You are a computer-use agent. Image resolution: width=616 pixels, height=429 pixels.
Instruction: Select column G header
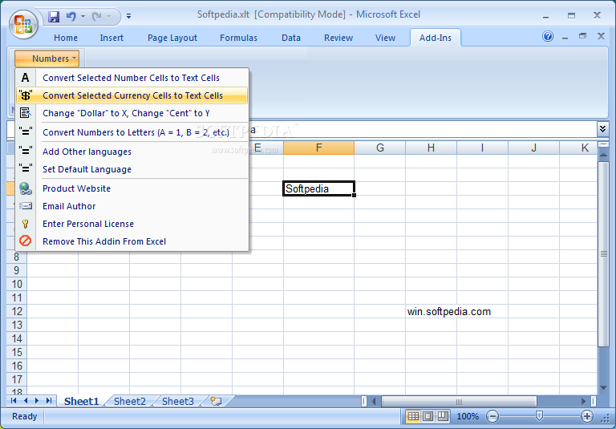tap(380, 148)
